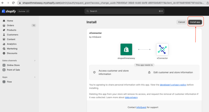
Task: Expand the Sales channels chevron
Action: [x=35, y=61]
